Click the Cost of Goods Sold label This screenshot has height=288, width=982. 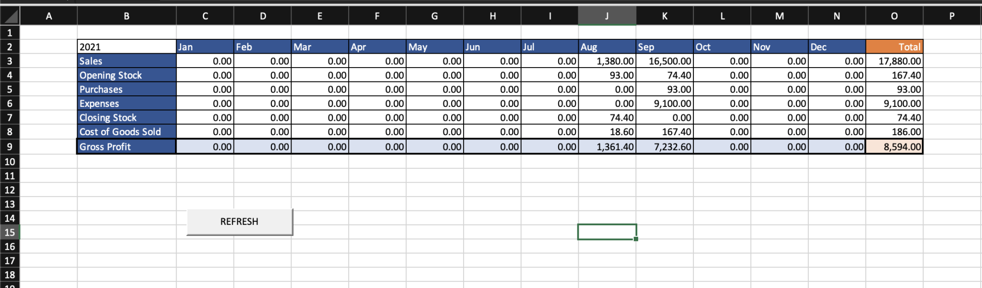[127, 132]
